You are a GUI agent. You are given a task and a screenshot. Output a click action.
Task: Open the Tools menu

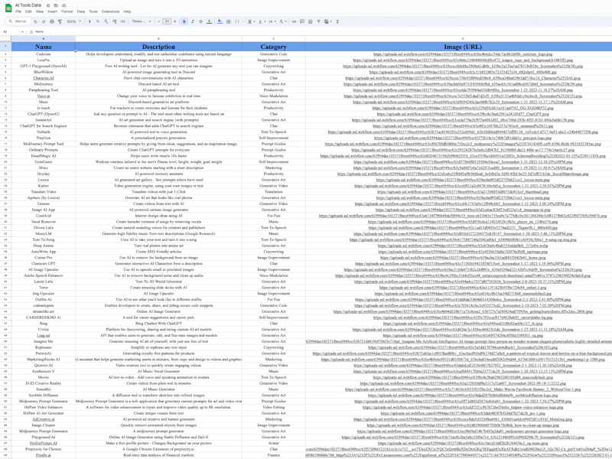click(x=93, y=11)
